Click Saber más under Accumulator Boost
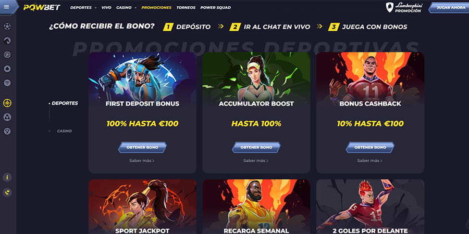The height and width of the screenshot is (234, 469). tap(256, 161)
